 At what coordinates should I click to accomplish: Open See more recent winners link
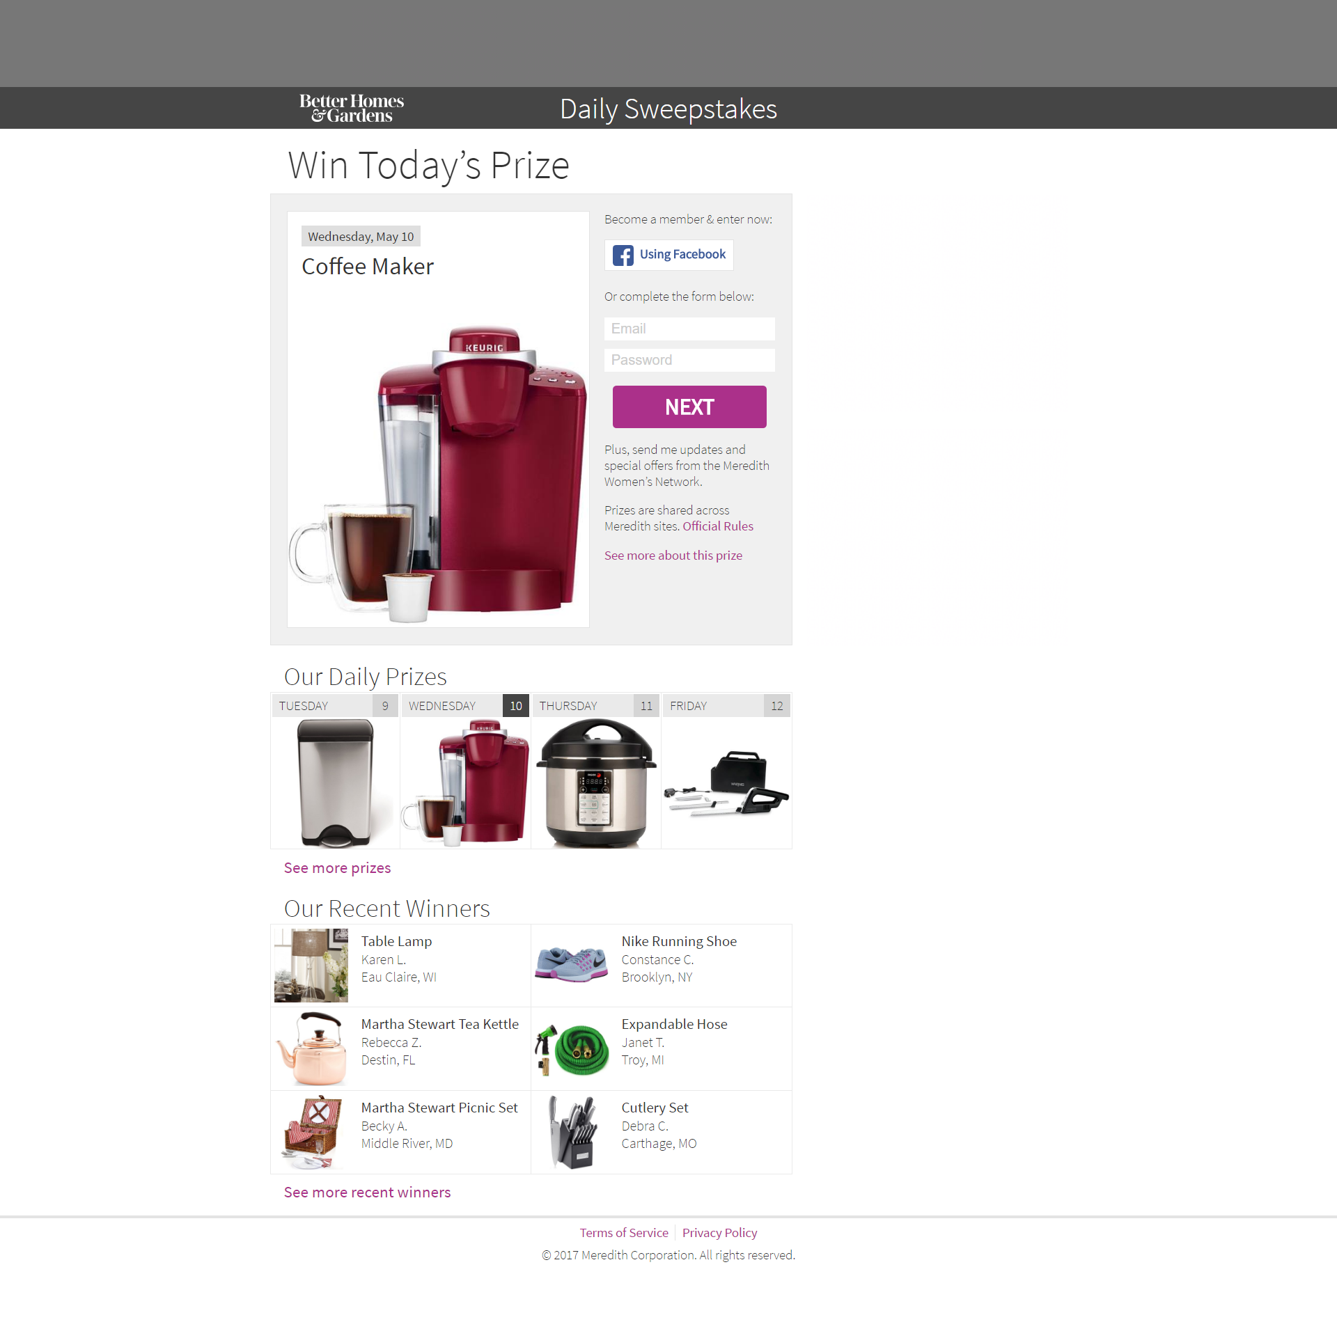tap(368, 1193)
